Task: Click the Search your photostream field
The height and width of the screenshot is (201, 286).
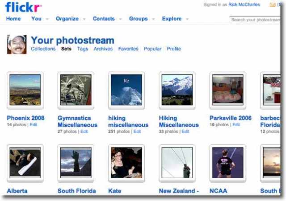Action: (255, 20)
